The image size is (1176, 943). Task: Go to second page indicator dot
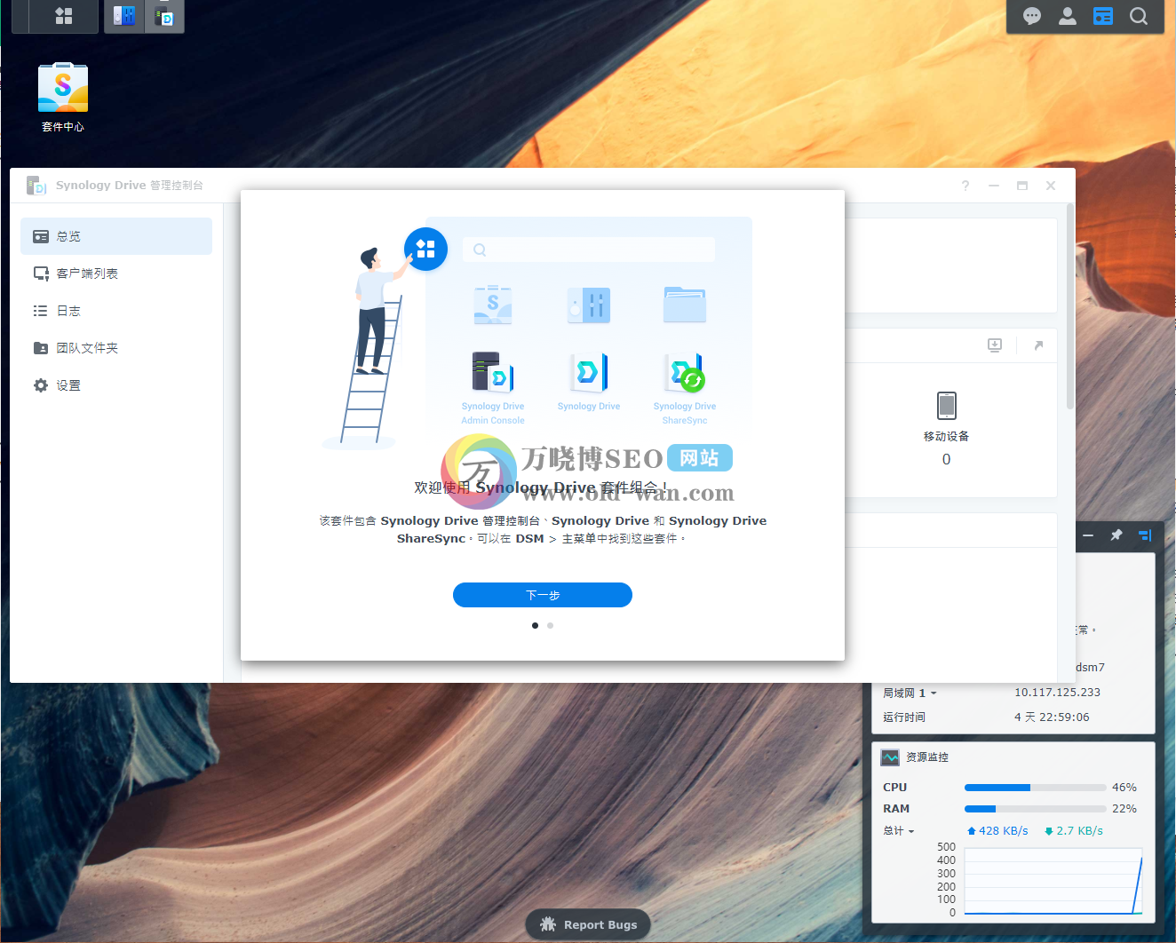click(x=551, y=625)
